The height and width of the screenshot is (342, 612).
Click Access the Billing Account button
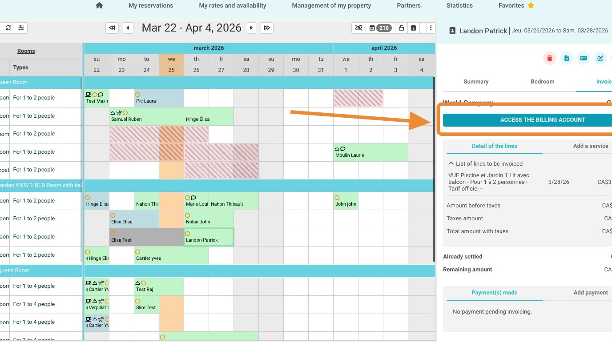click(527, 120)
